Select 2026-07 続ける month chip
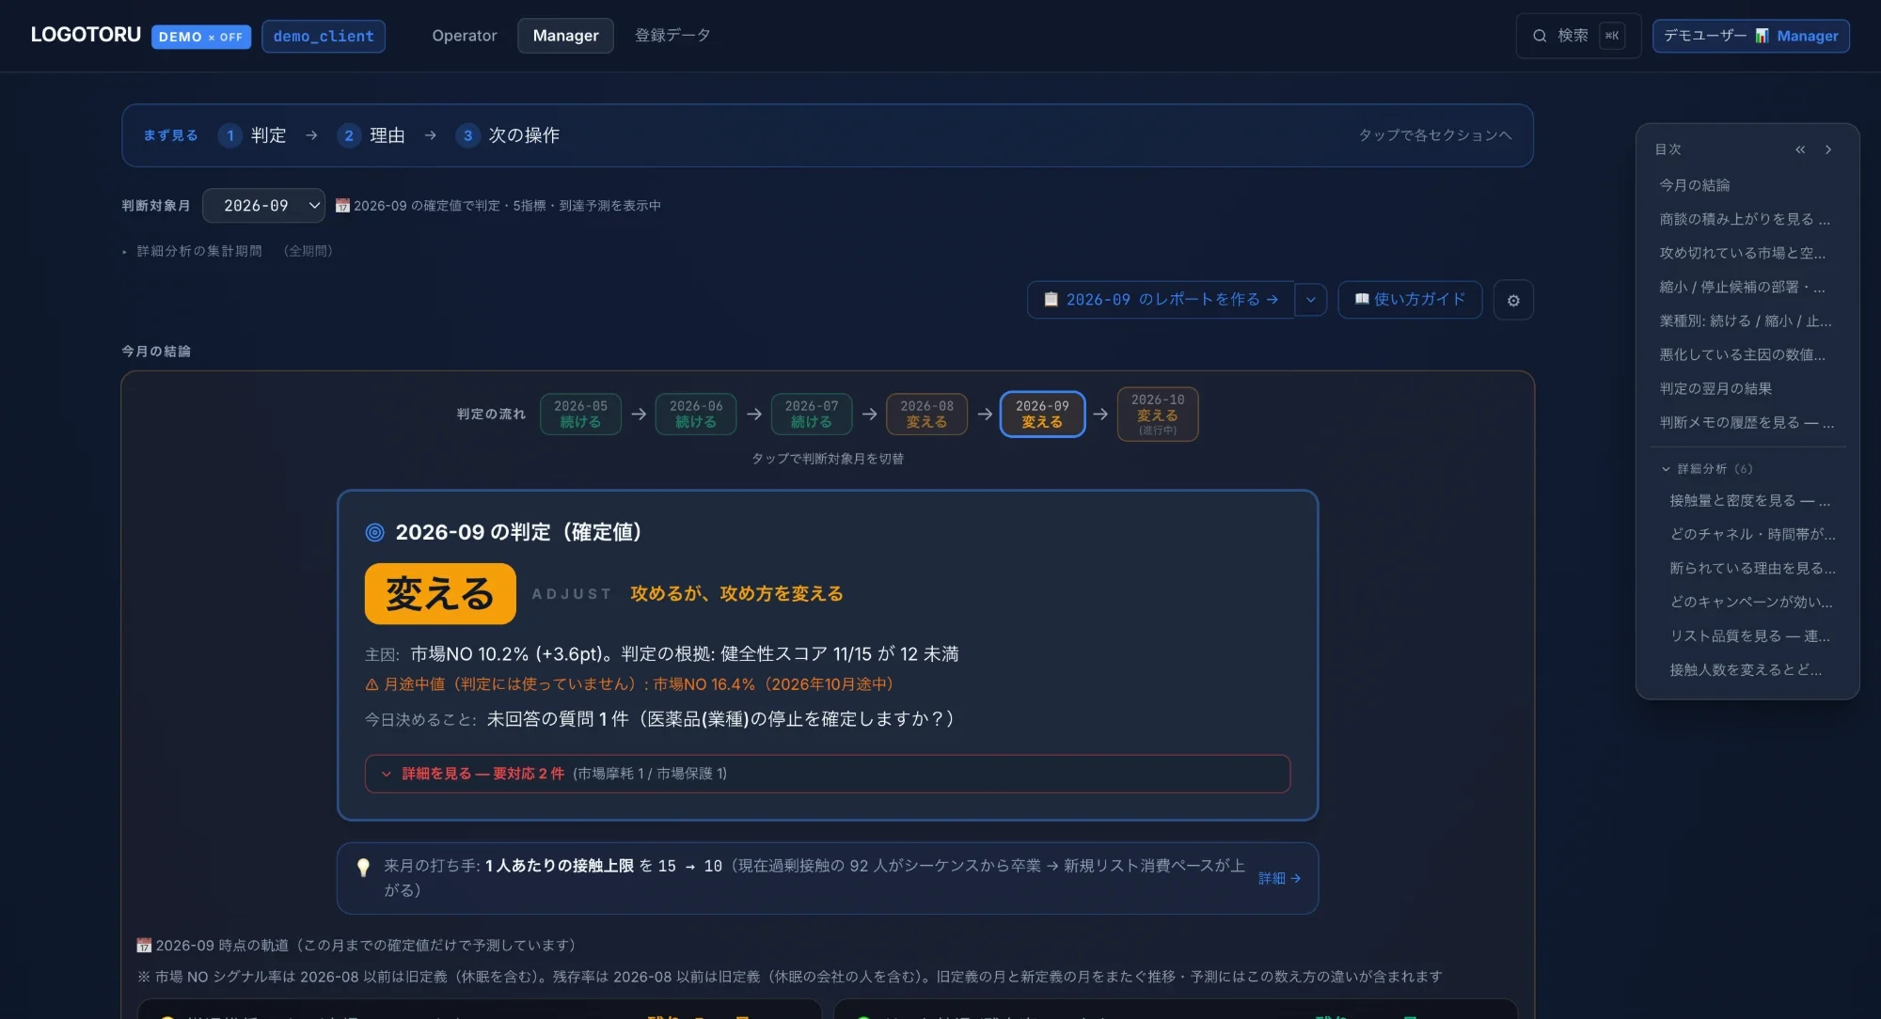1881x1019 pixels. click(x=812, y=414)
